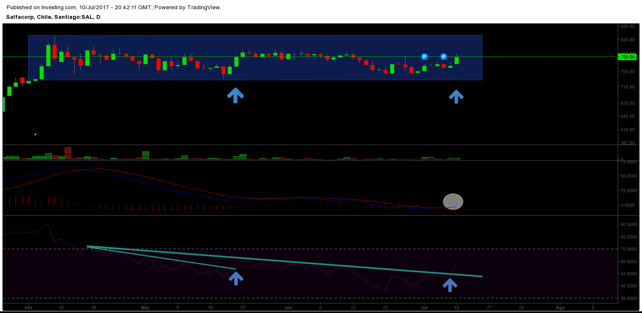The height and width of the screenshot is (313, 642).
Task: Click the 710.00 price axis label
Action: (627, 87)
